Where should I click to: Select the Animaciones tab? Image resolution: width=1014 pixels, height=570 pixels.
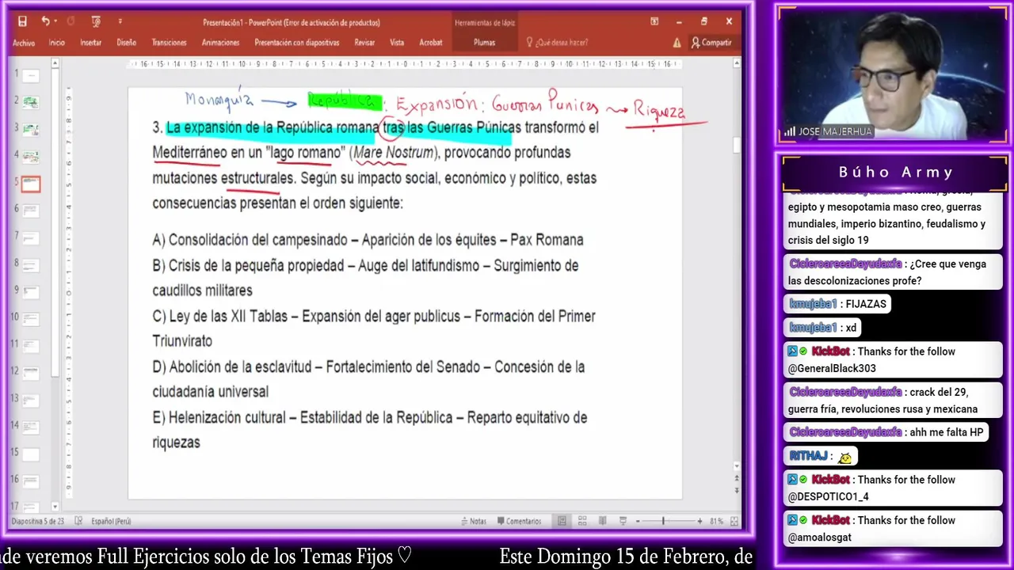tap(220, 43)
